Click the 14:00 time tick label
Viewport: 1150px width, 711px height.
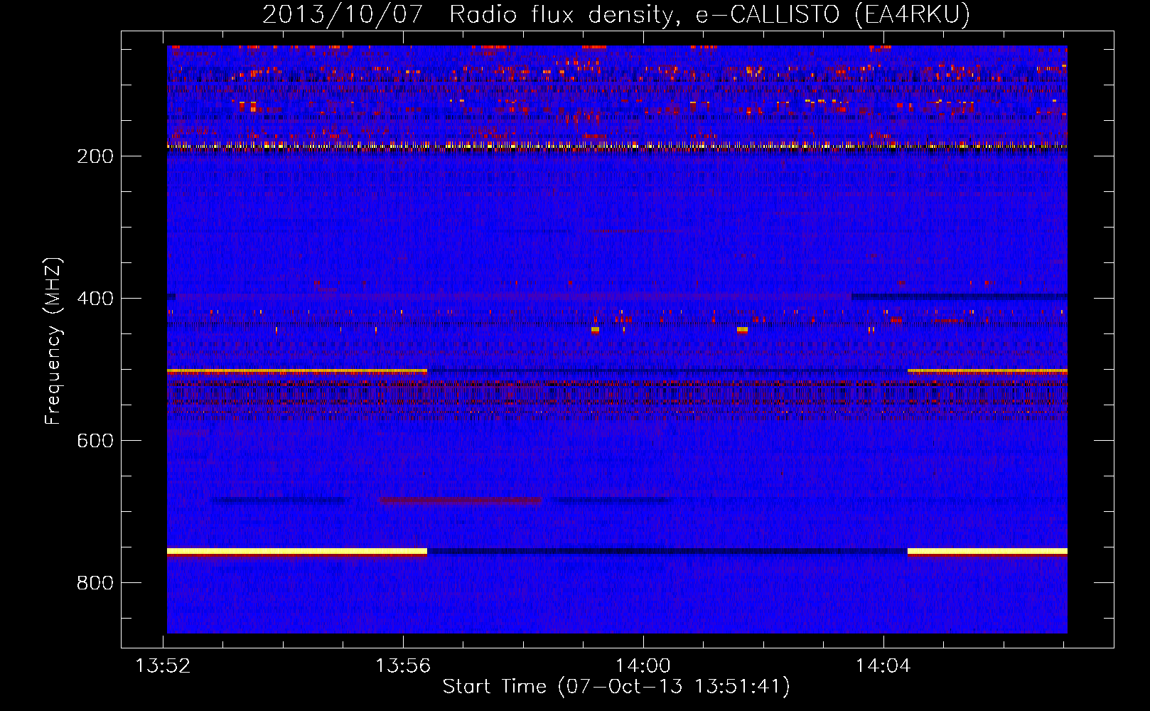(643, 666)
